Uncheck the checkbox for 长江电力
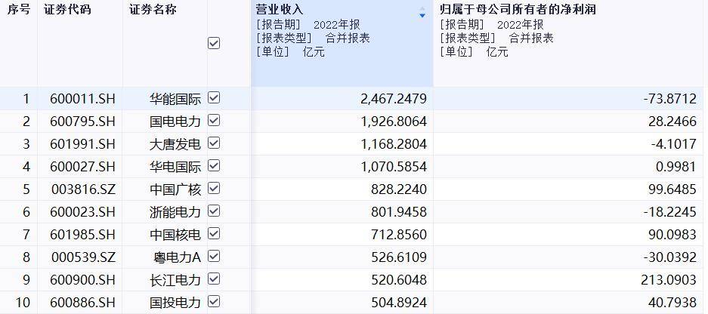 (x=214, y=279)
